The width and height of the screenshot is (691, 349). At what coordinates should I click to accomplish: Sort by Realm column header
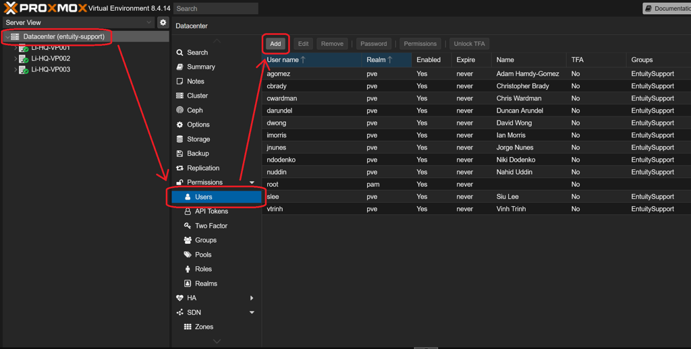click(387, 60)
